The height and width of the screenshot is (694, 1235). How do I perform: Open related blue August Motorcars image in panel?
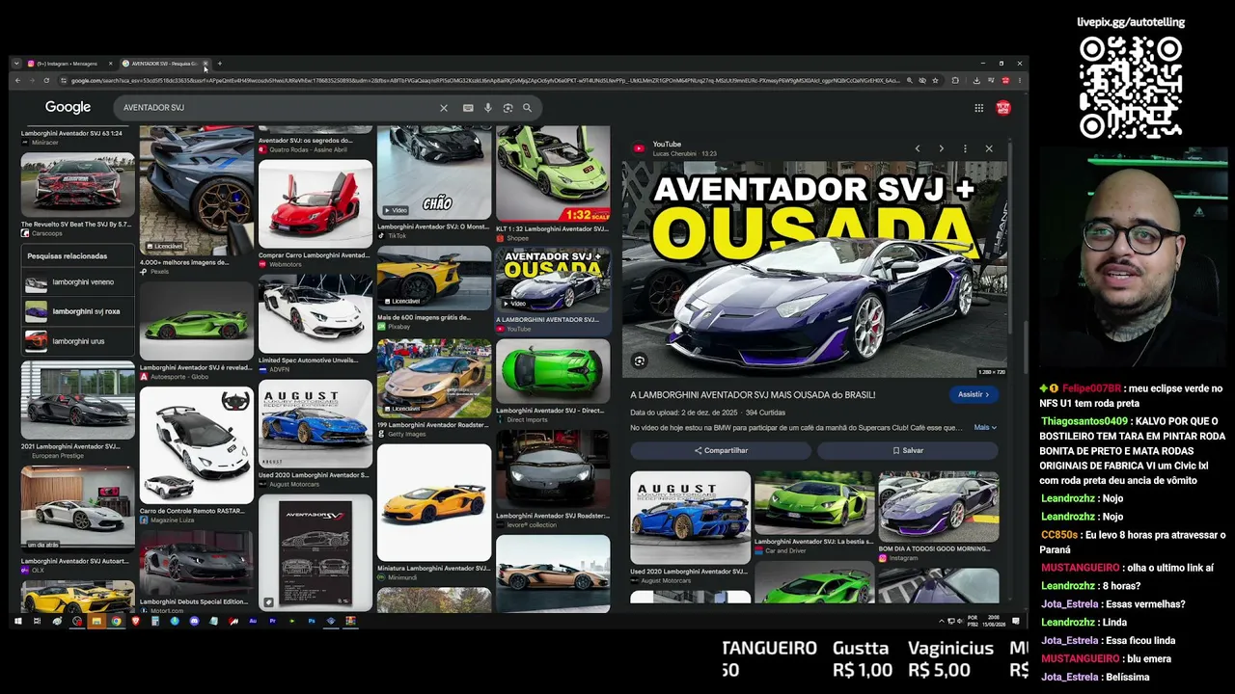690,517
